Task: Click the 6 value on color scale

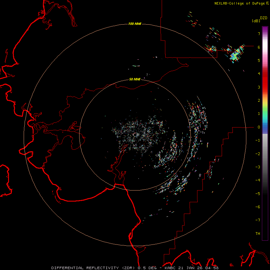Action: tap(259, 47)
